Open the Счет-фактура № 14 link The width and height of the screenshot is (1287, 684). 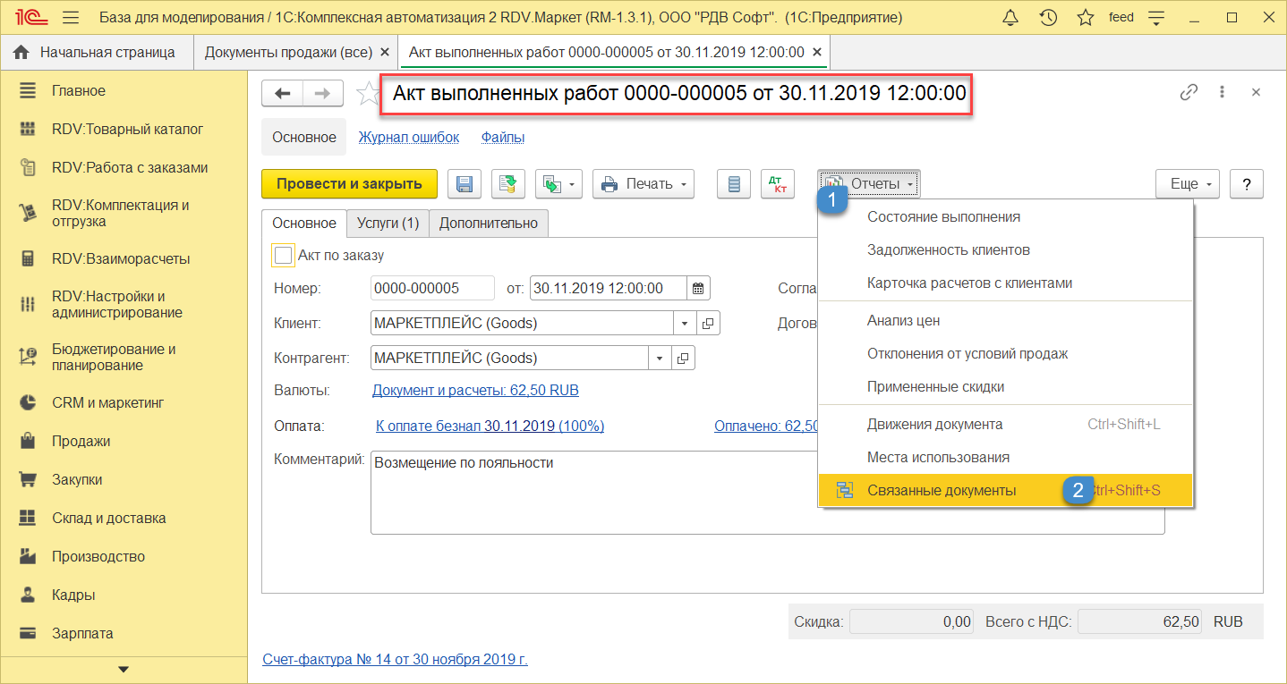point(395,660)
